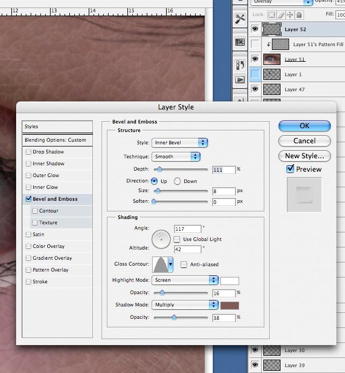Enable Inner Glow checkbox
The image size is (345, 373).
point(28,187)
